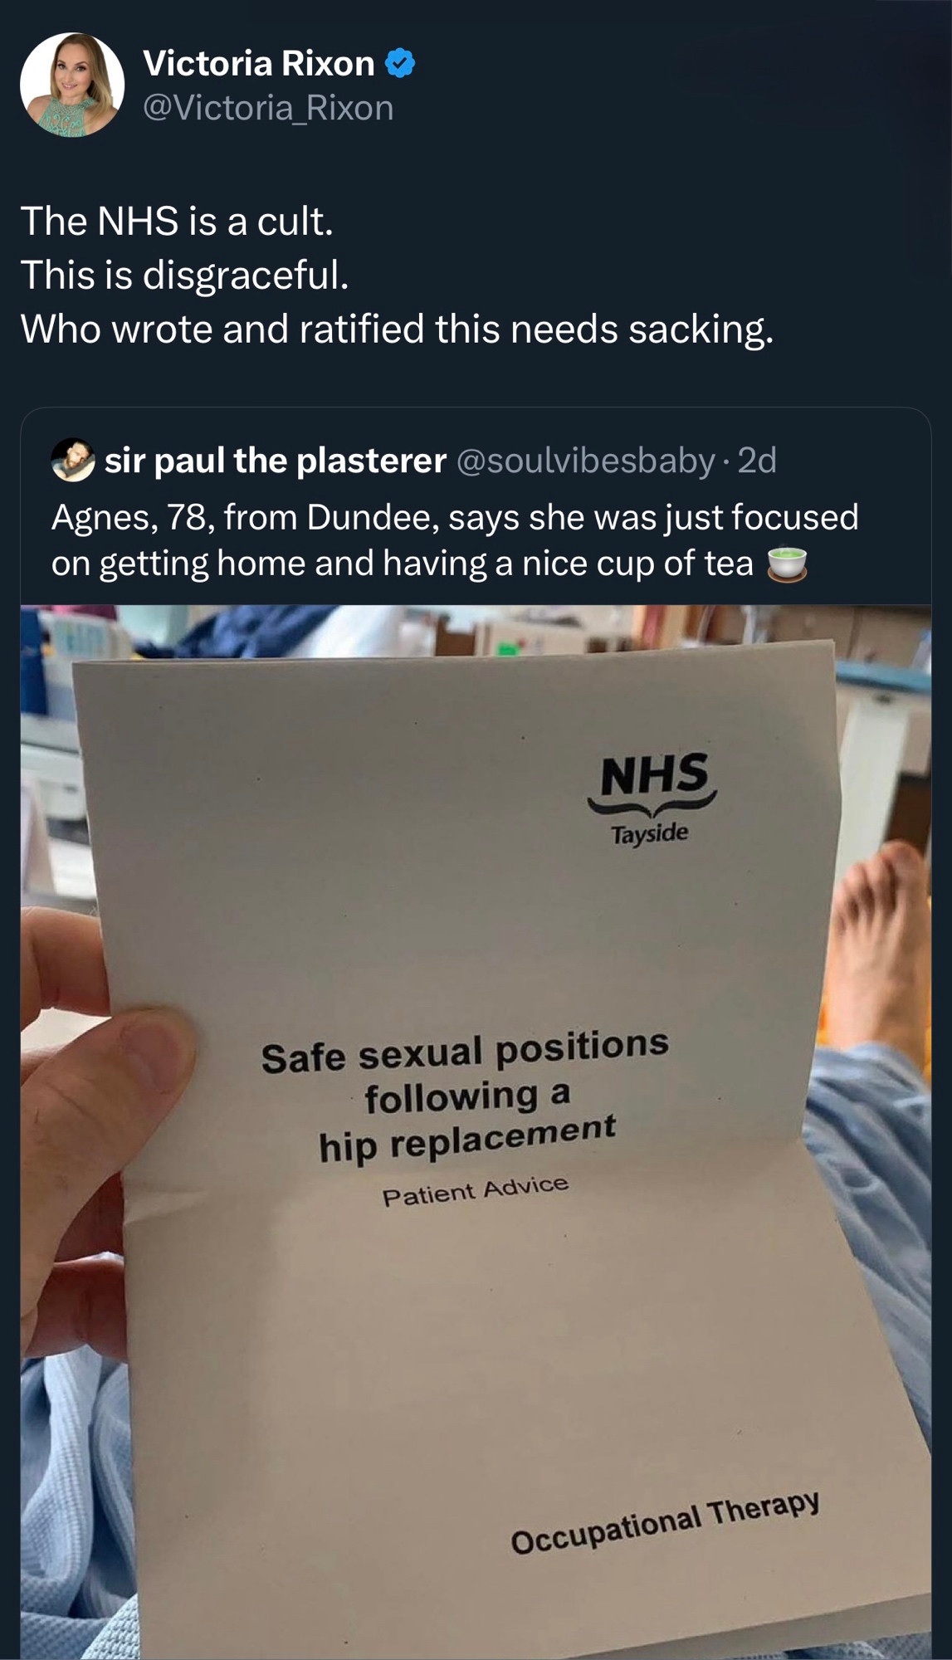This screenshot has width=952, height=1660.
Task: Click 'Who wrote and ratified' tweet line
Action: pos(397,329)
